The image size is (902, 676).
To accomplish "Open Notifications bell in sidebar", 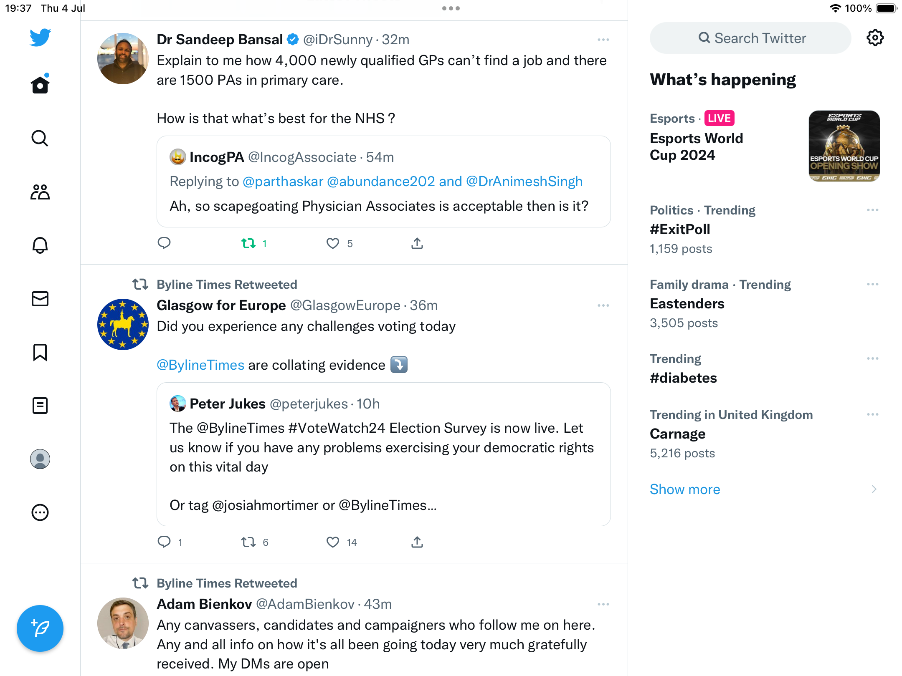I will [x=40, y=245].
